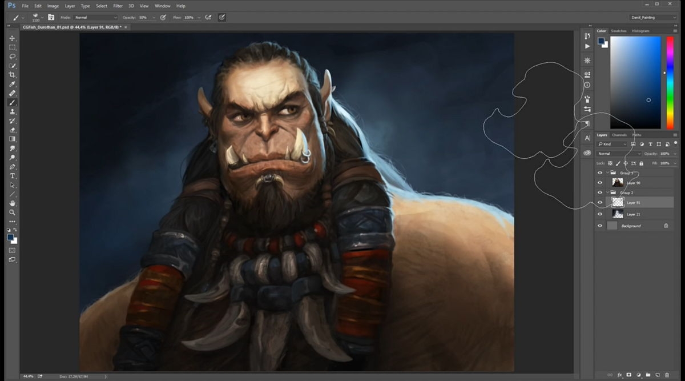Select the Crop tool
This screenshot has width=685, height=381.
click(x=13, y=75)
